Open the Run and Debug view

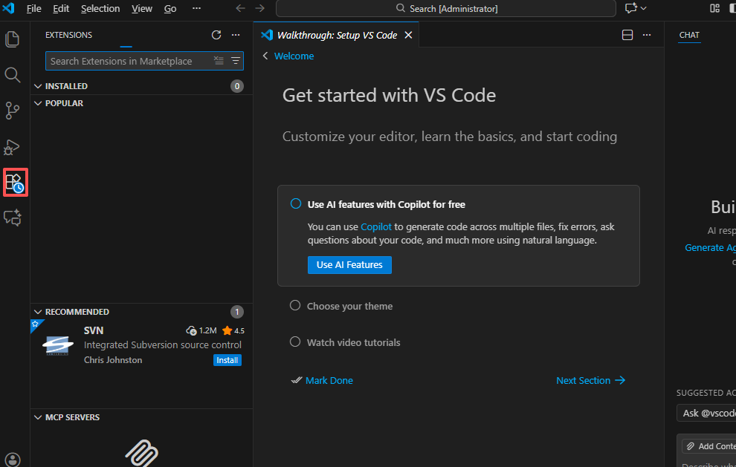coord(12,147)
